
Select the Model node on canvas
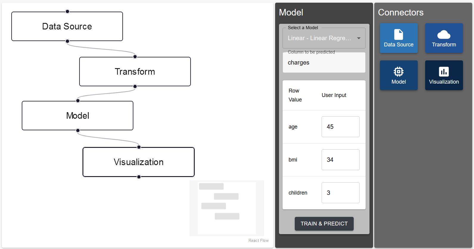[x=77, y=116]
